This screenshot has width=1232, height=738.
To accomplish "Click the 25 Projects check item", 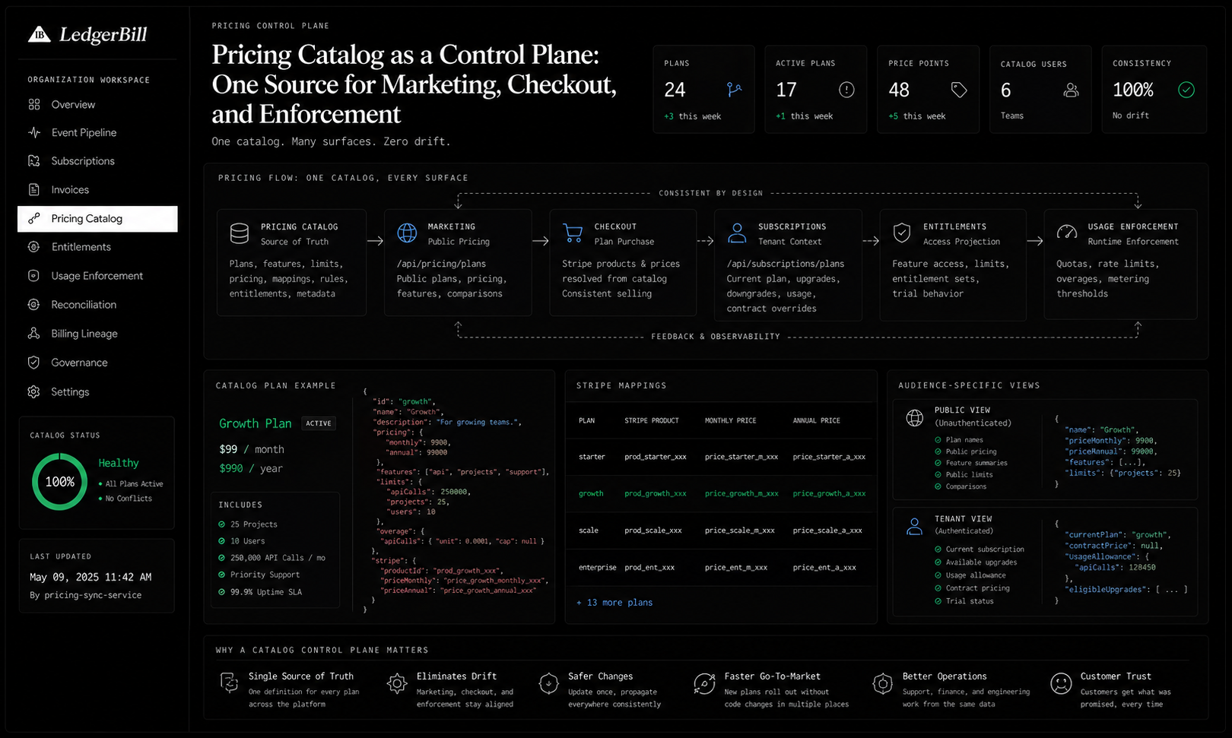I will [x=248, y=524].
